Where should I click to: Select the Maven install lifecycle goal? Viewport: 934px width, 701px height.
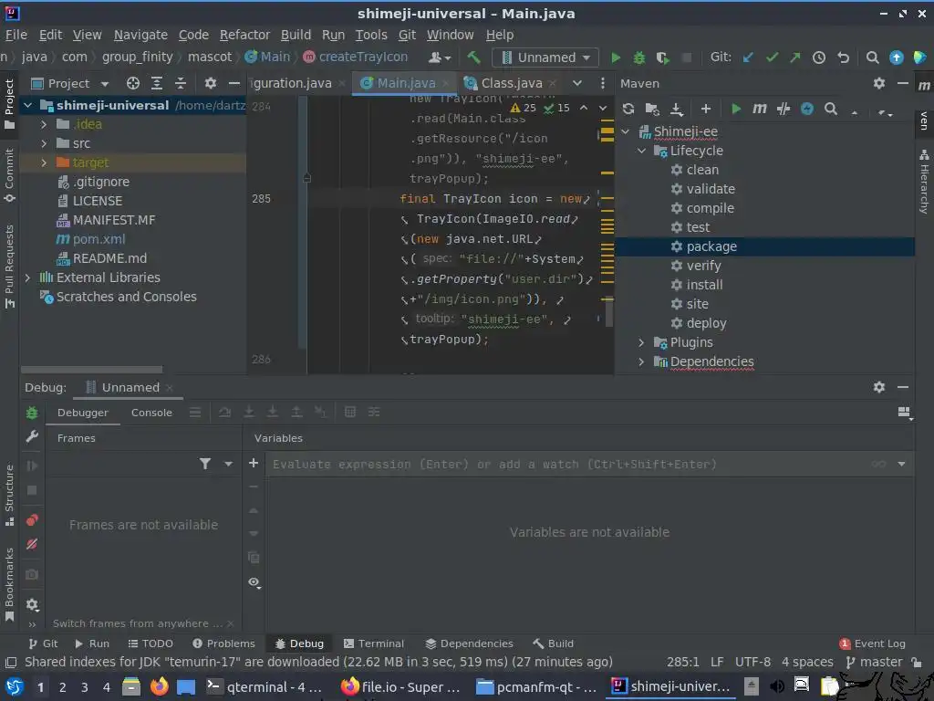tap(704, 285)
